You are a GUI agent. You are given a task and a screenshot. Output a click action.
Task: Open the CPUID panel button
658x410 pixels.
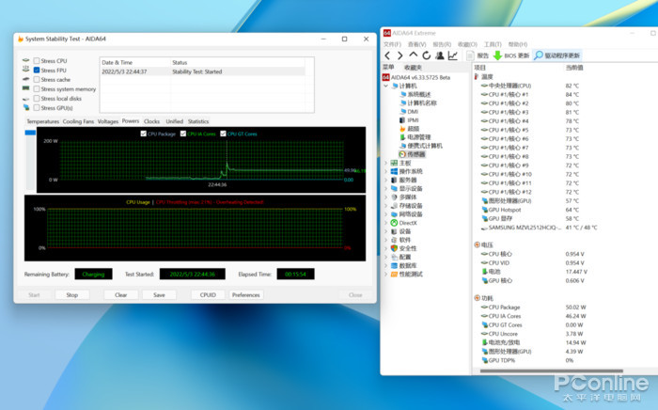[208, 295]
